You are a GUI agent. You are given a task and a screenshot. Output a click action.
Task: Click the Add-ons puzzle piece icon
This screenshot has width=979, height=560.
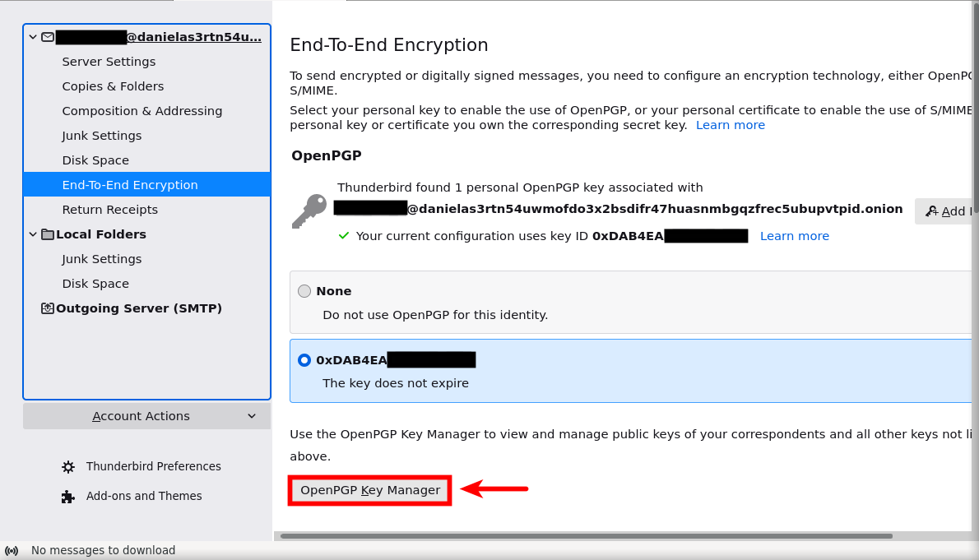[x=68, y=497]
